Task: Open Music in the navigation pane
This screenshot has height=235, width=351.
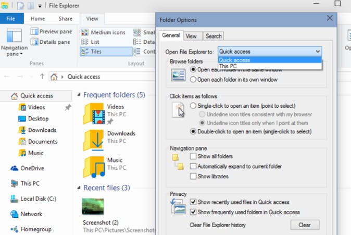Action: pyautogui.click(x=31, y=153)
